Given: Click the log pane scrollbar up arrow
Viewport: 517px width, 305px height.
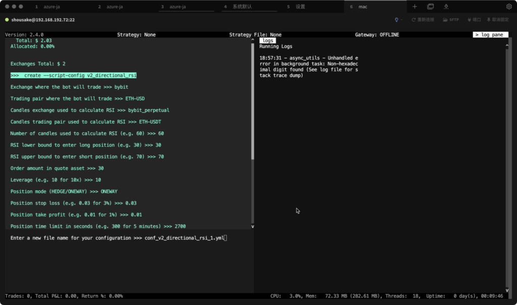Looking at the screenshot, I should pos(506,46).
